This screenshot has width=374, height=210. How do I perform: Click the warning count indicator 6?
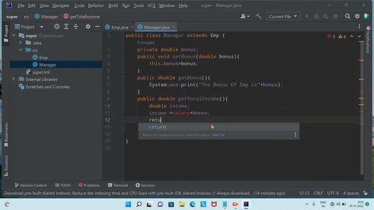click(342, 36)
